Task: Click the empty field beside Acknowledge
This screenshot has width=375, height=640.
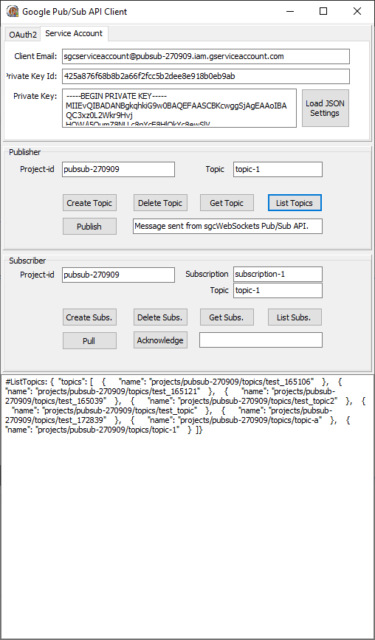Action: (x=261, y=340)
